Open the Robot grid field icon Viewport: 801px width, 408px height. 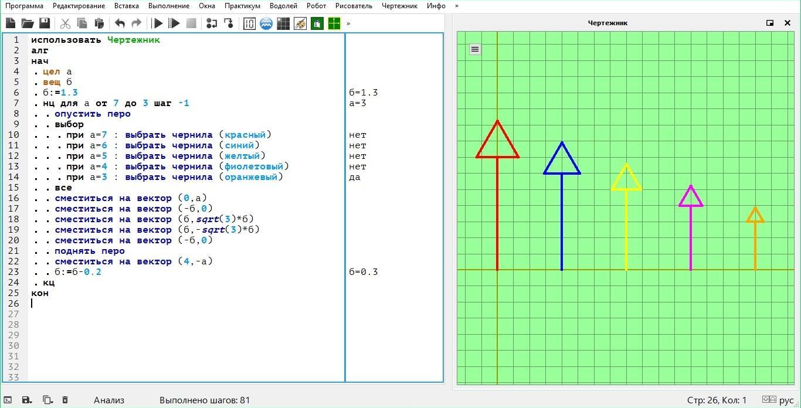point(283,23)
